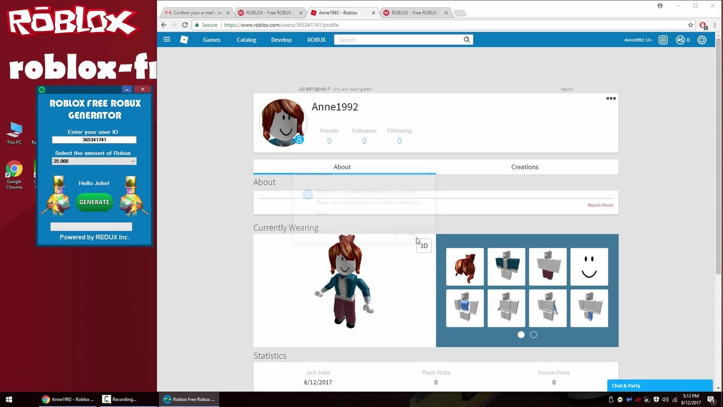Select the smiley face thumbnail
The height and width of the screenshot is (407, 723).
click(x=589, y=267)
